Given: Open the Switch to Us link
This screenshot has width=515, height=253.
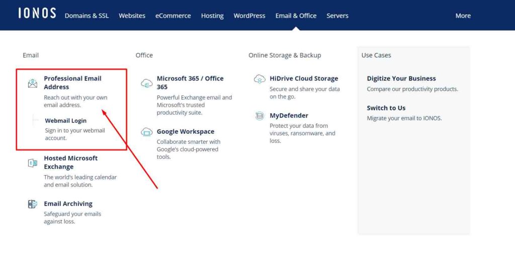Looking at the screenshot, I should (386, 108).
